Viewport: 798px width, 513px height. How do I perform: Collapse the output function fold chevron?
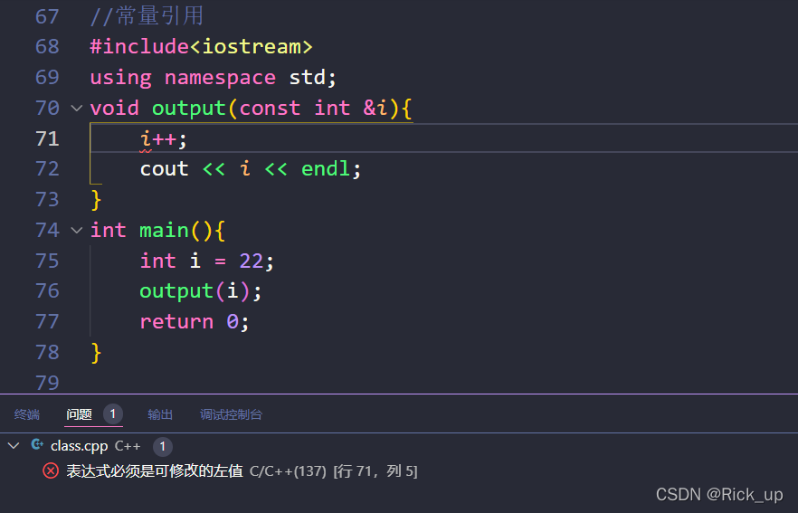76,108
